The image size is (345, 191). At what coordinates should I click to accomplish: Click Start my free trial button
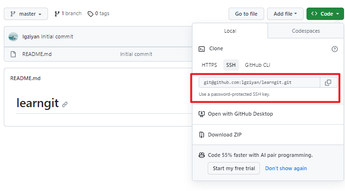click(x=234, y=168)
